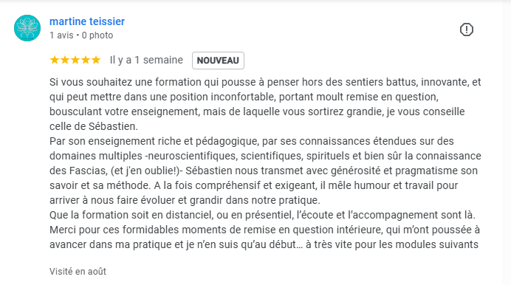511x285 pixels.
Task: Click the line starting 'Merci pour ces formidables'
Action: [x=264, y=230]
